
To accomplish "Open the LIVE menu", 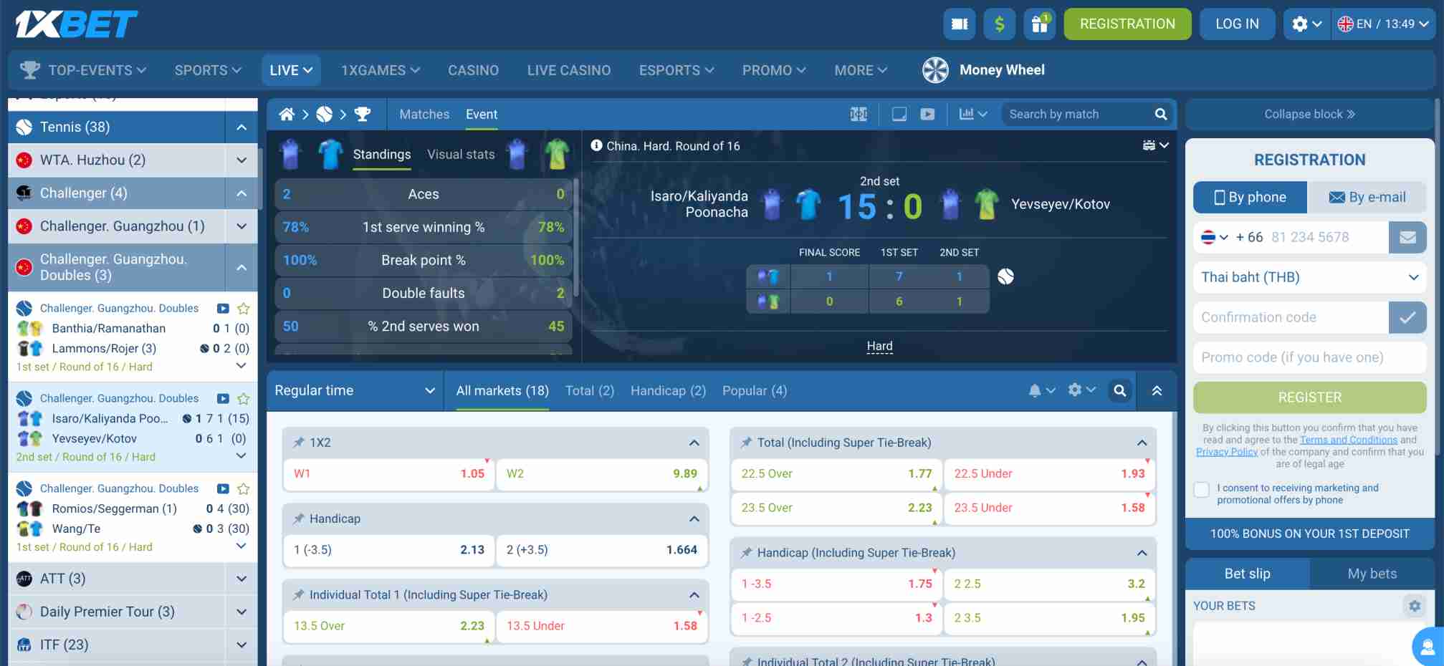I will click(x=291, y=70).
